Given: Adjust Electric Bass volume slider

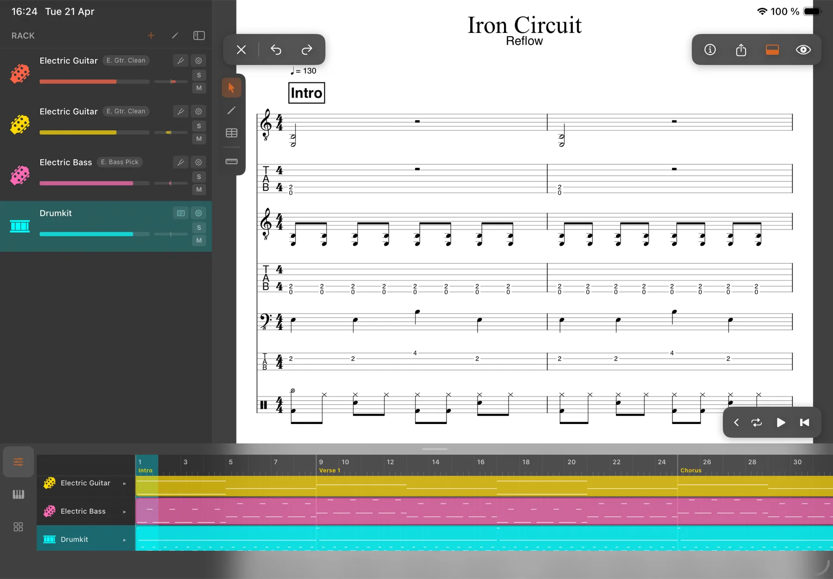Looking at the screenshot, I should [x=94, y=184].
